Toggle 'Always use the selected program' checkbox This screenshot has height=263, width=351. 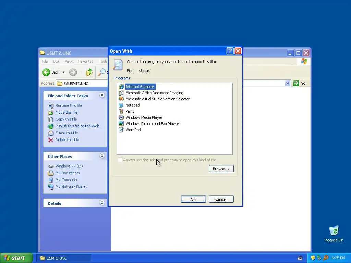pos(120,160)
